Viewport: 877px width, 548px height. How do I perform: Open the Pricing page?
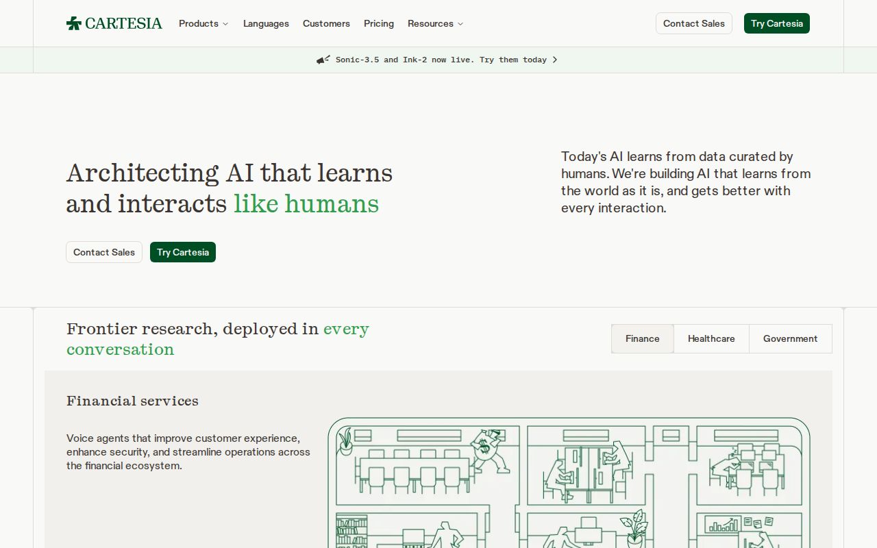[379, 23]
